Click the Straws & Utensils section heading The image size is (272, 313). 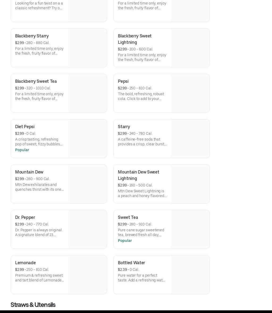33,305
